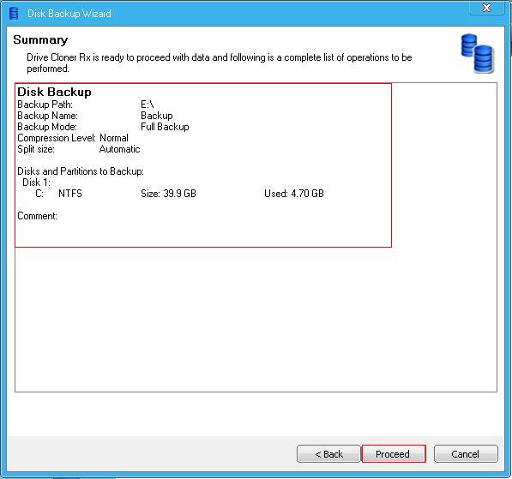Viewport: 512px width, 479px height.
Task: Click the 'Disk 1:' entry
Action: (36, 183)
